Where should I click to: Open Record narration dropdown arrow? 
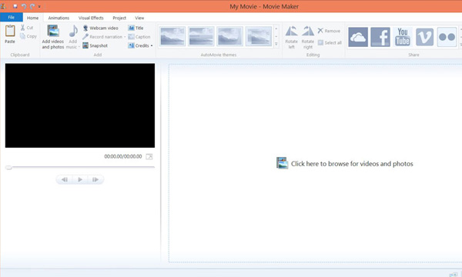[x=125, y=37]
